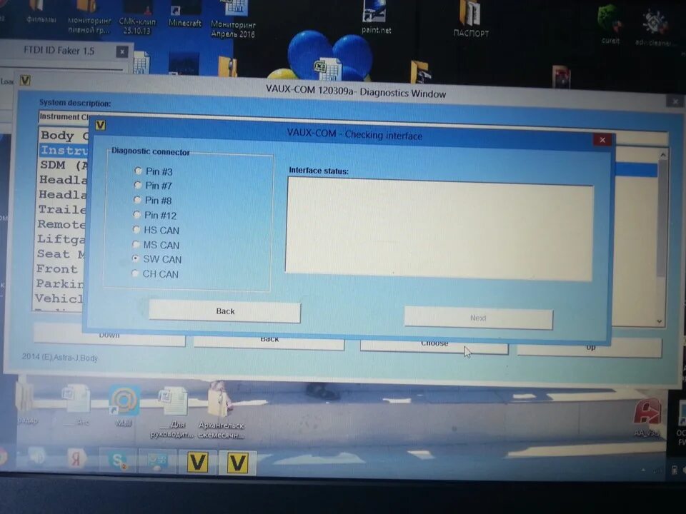This screenshot has width=686, height=514.
Task: Select the Vehicl... list row
Action: (x=59, y=298)
